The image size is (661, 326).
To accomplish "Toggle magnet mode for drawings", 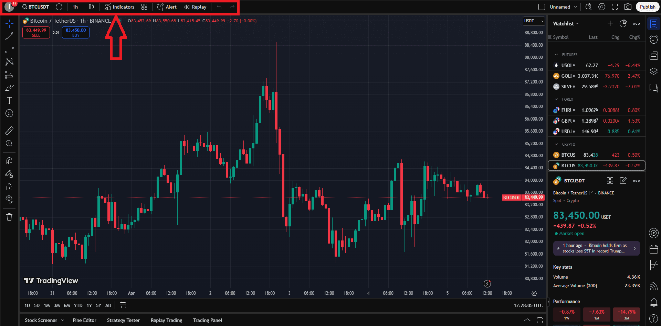I will pos(9,161).
